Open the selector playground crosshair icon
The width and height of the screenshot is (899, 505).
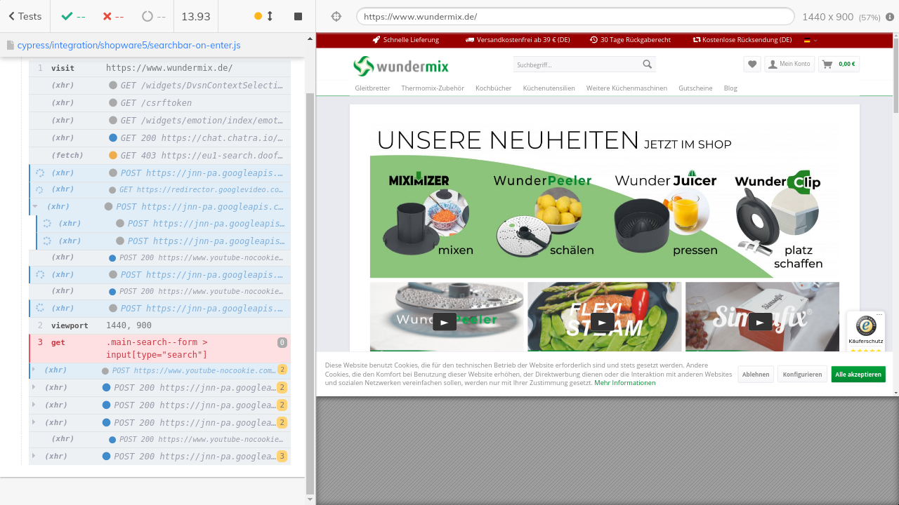click(336, 16)
